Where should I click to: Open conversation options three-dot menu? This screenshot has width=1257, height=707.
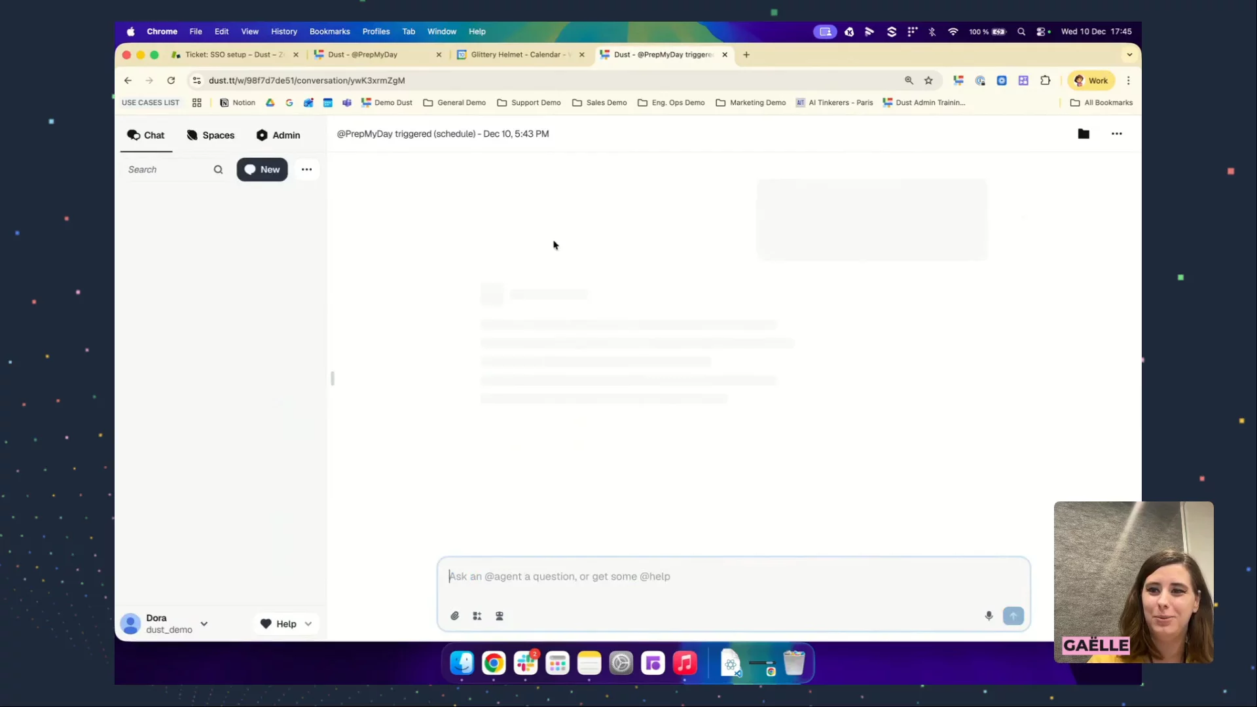coord(1116,134)
